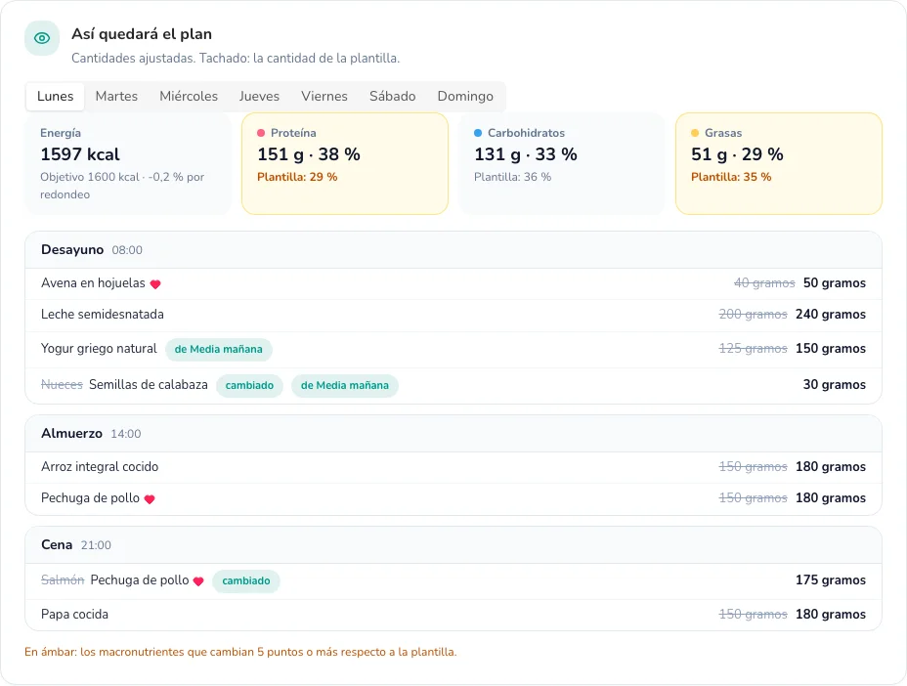Click 'cambiado' badge on Semillas de calabaza

[x=249, y=385]
